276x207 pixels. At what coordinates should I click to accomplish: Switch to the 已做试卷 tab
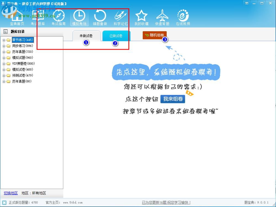(116, 36)
